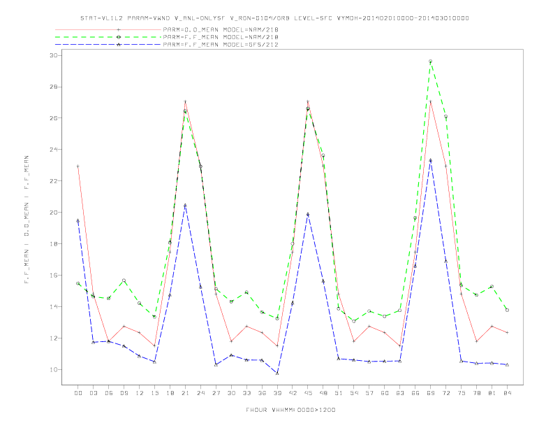
Task: Click y-axis tick label 22
Action: 54,181
